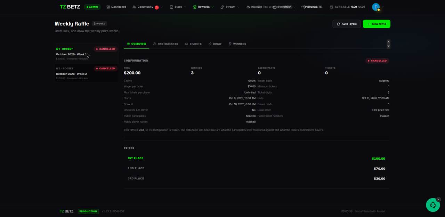Open the Dashboard menu item
Screen dimensions: 445x217
click(116, 7)
